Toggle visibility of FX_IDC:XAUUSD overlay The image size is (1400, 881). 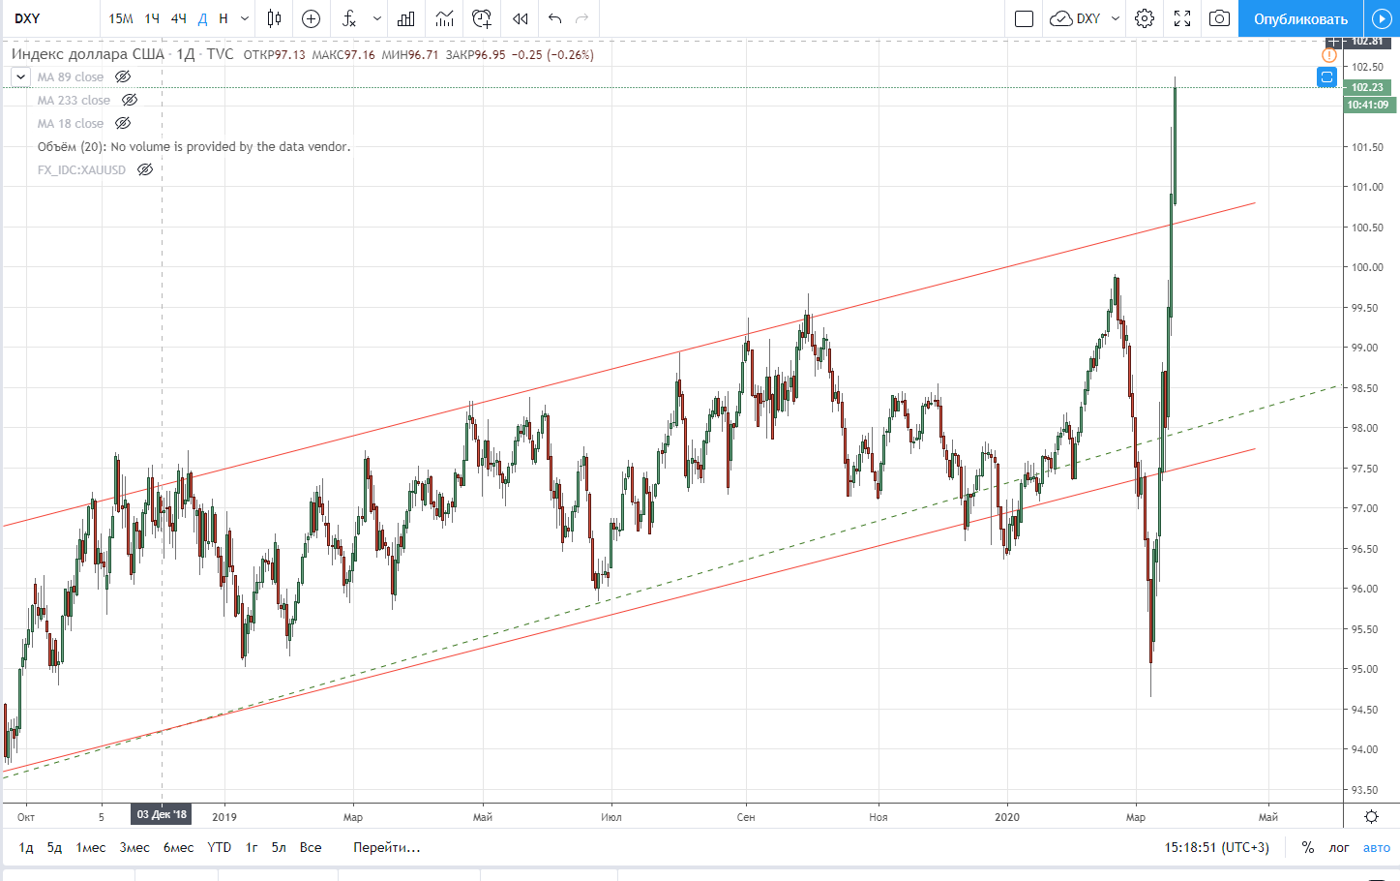145,169
